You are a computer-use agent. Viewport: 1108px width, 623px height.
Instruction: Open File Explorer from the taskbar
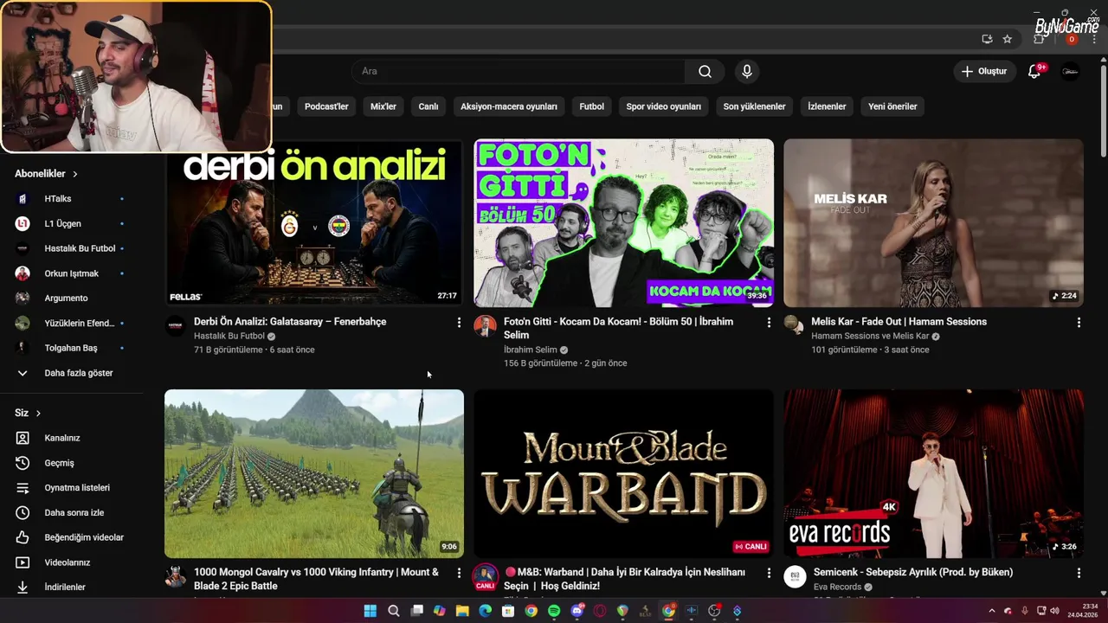click(x=462, y=611)
